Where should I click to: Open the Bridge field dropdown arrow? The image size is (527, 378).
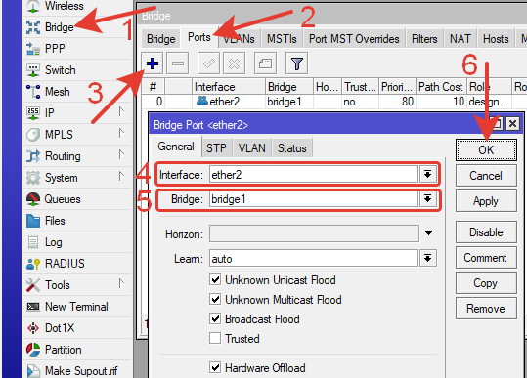tap(427, 199)
